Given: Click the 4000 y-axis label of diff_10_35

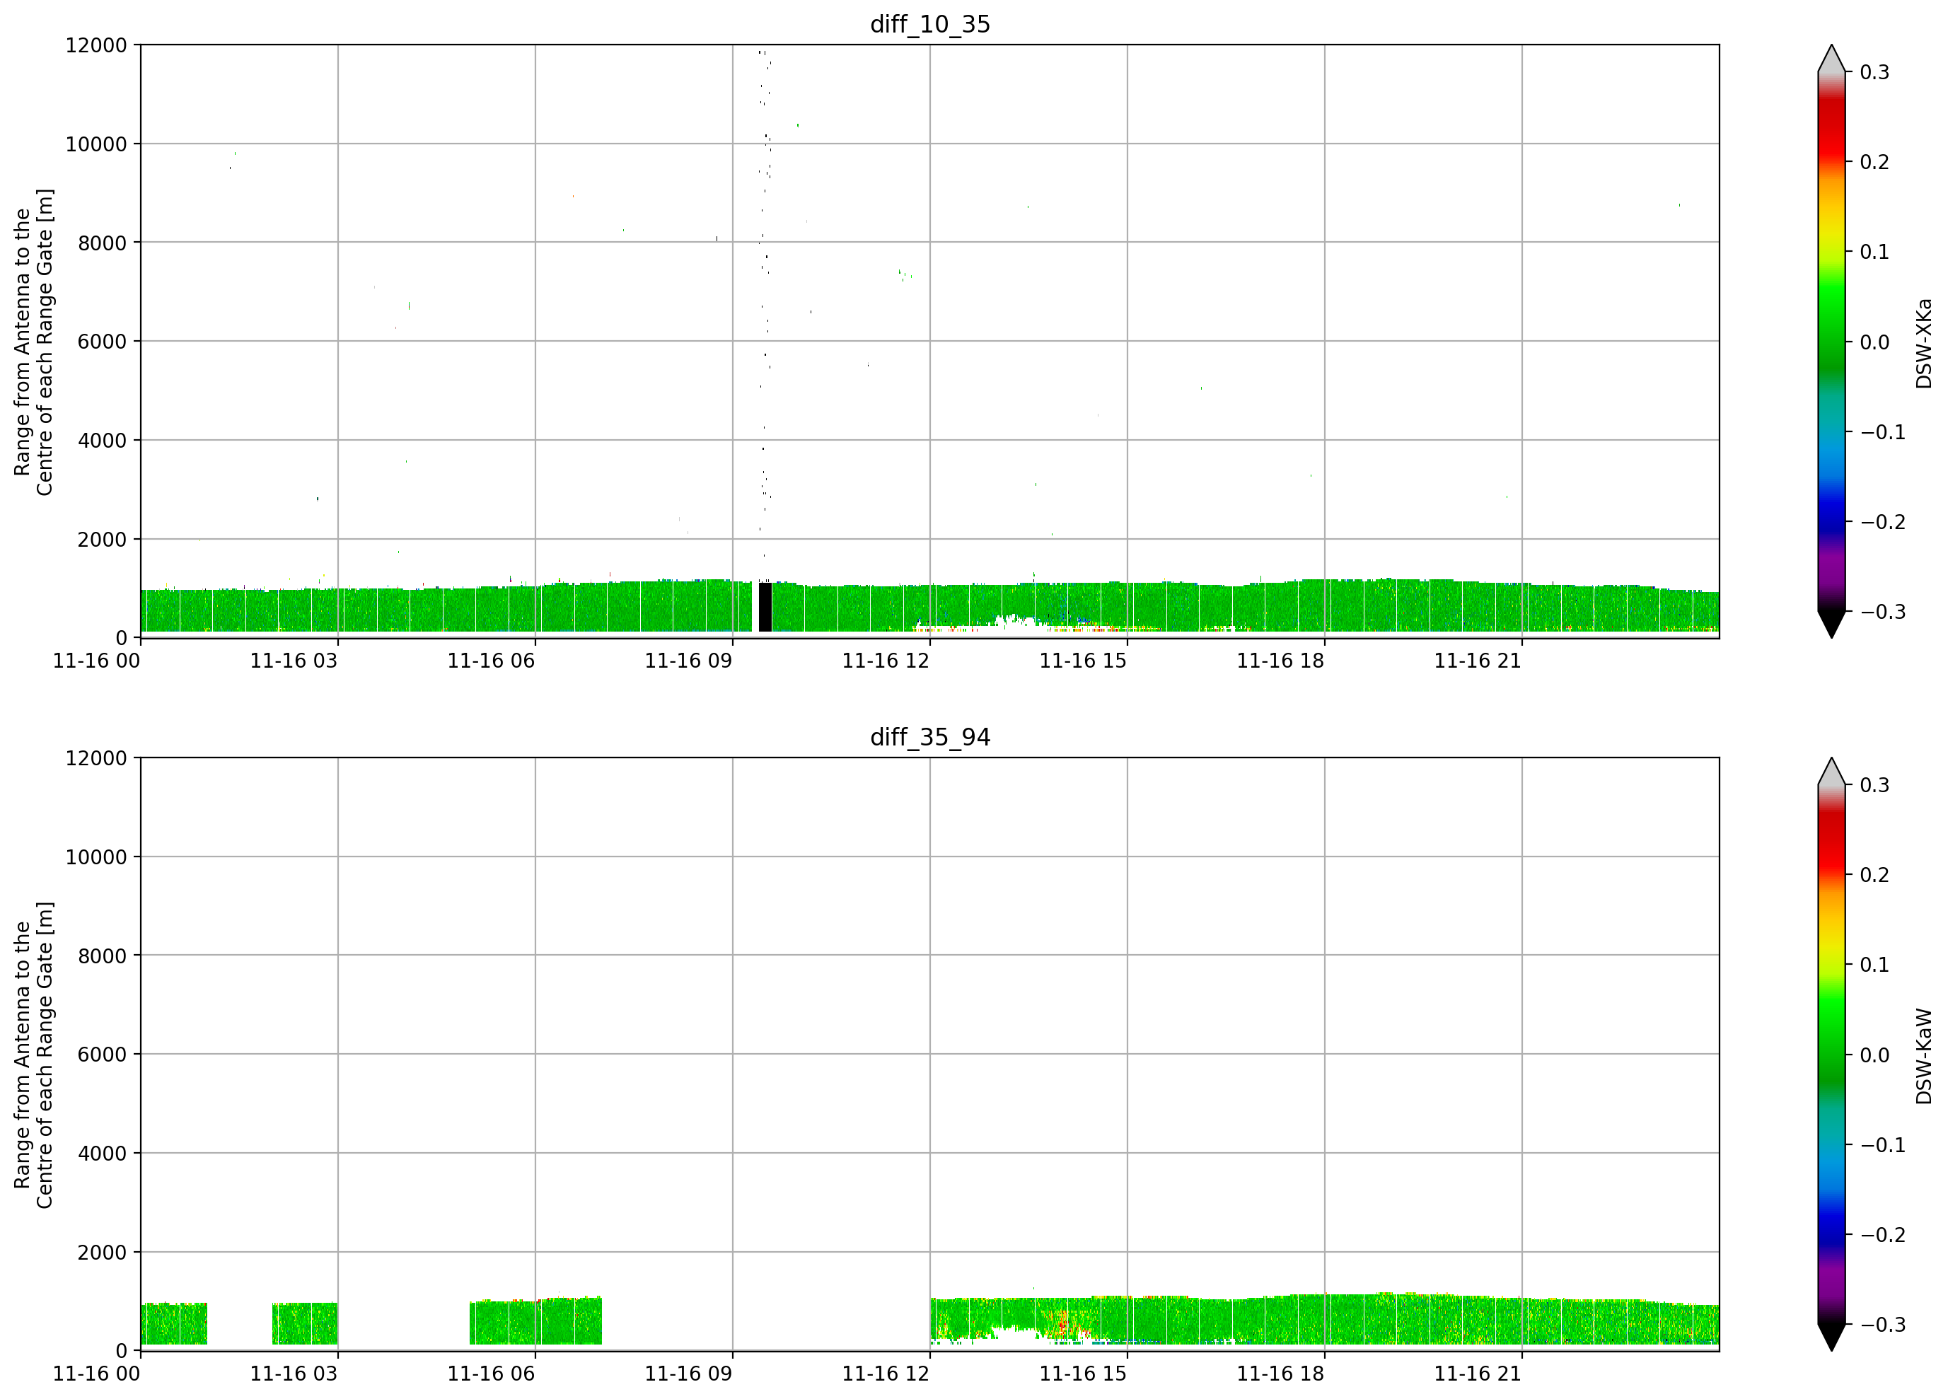Looking at the screenshot, I should click(x=102, y=441).
